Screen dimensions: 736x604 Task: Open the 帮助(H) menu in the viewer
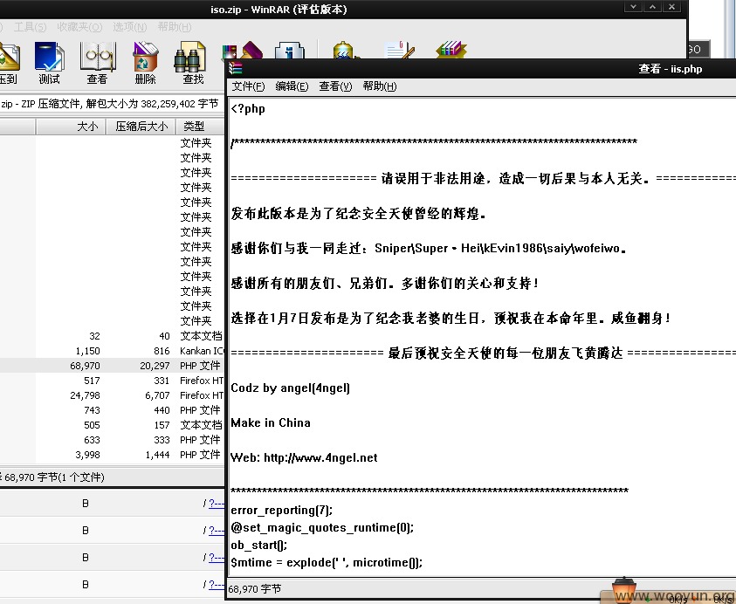coord(379,86)
